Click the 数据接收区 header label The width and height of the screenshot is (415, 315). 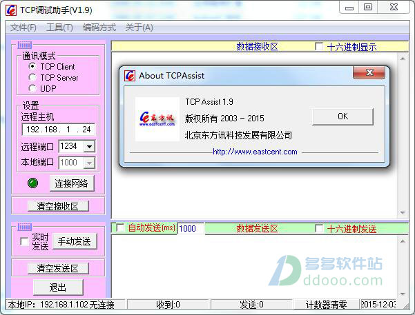257,46
